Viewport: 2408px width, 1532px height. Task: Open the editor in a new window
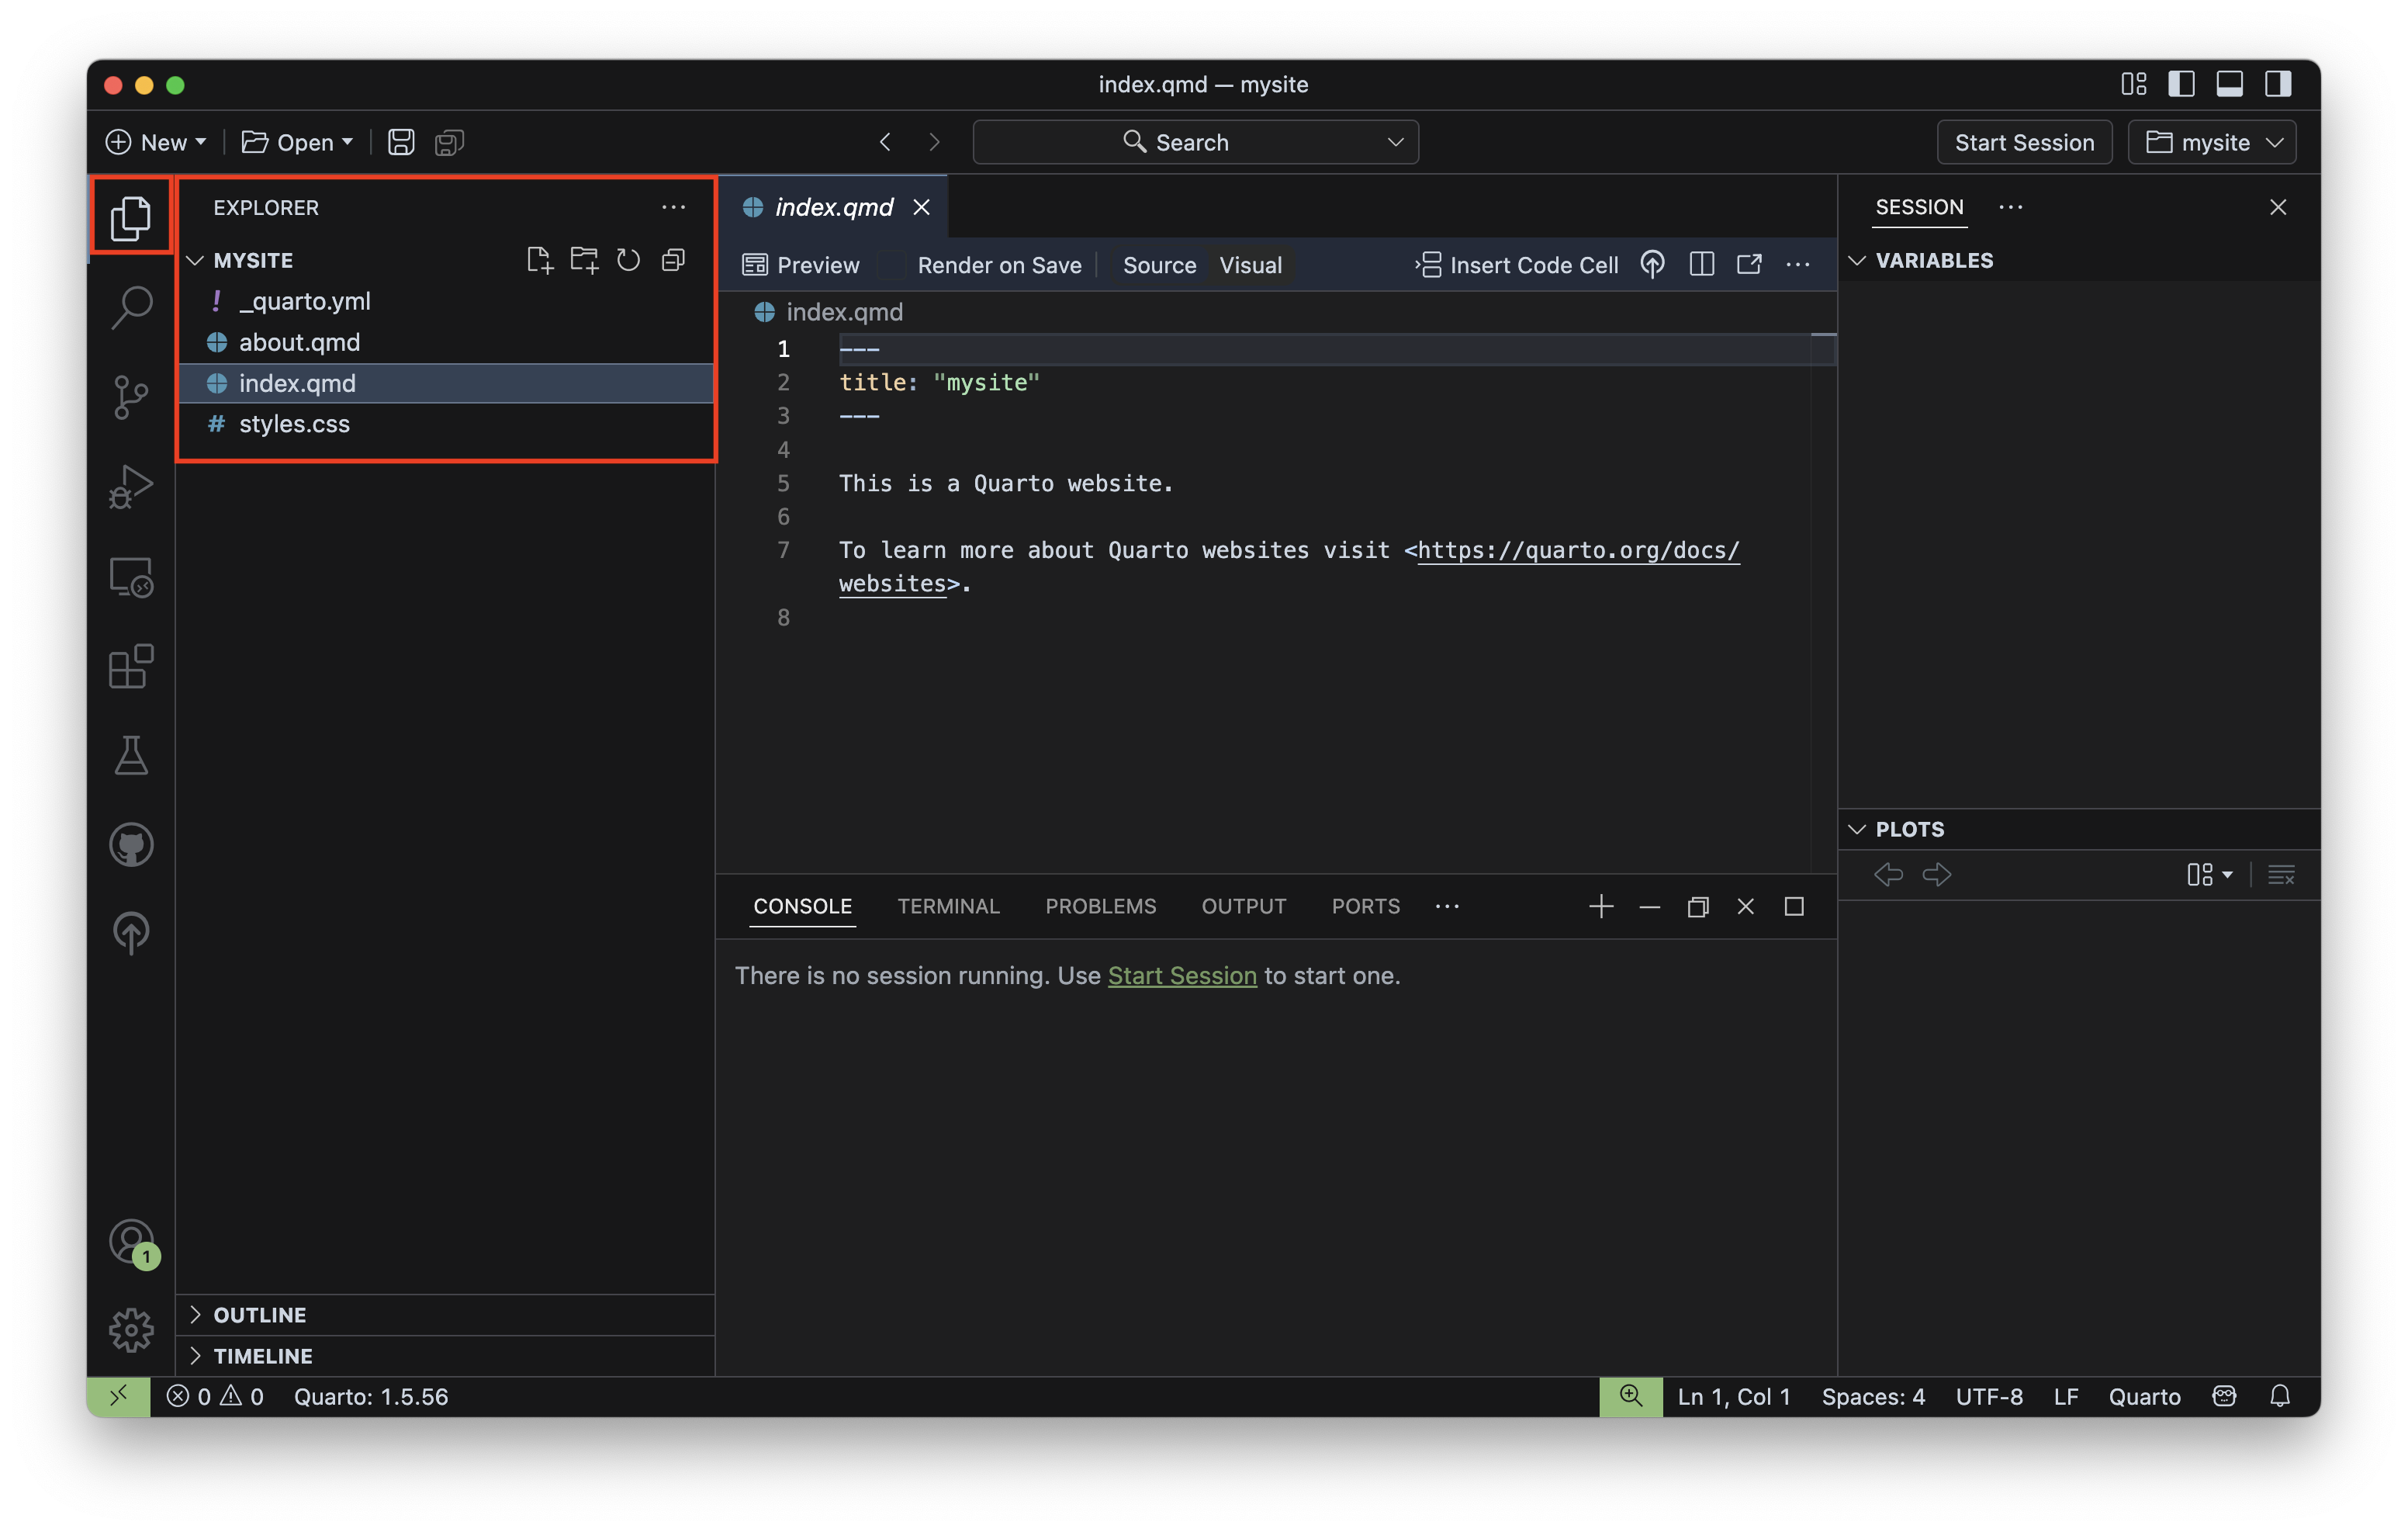point(1749,264)
